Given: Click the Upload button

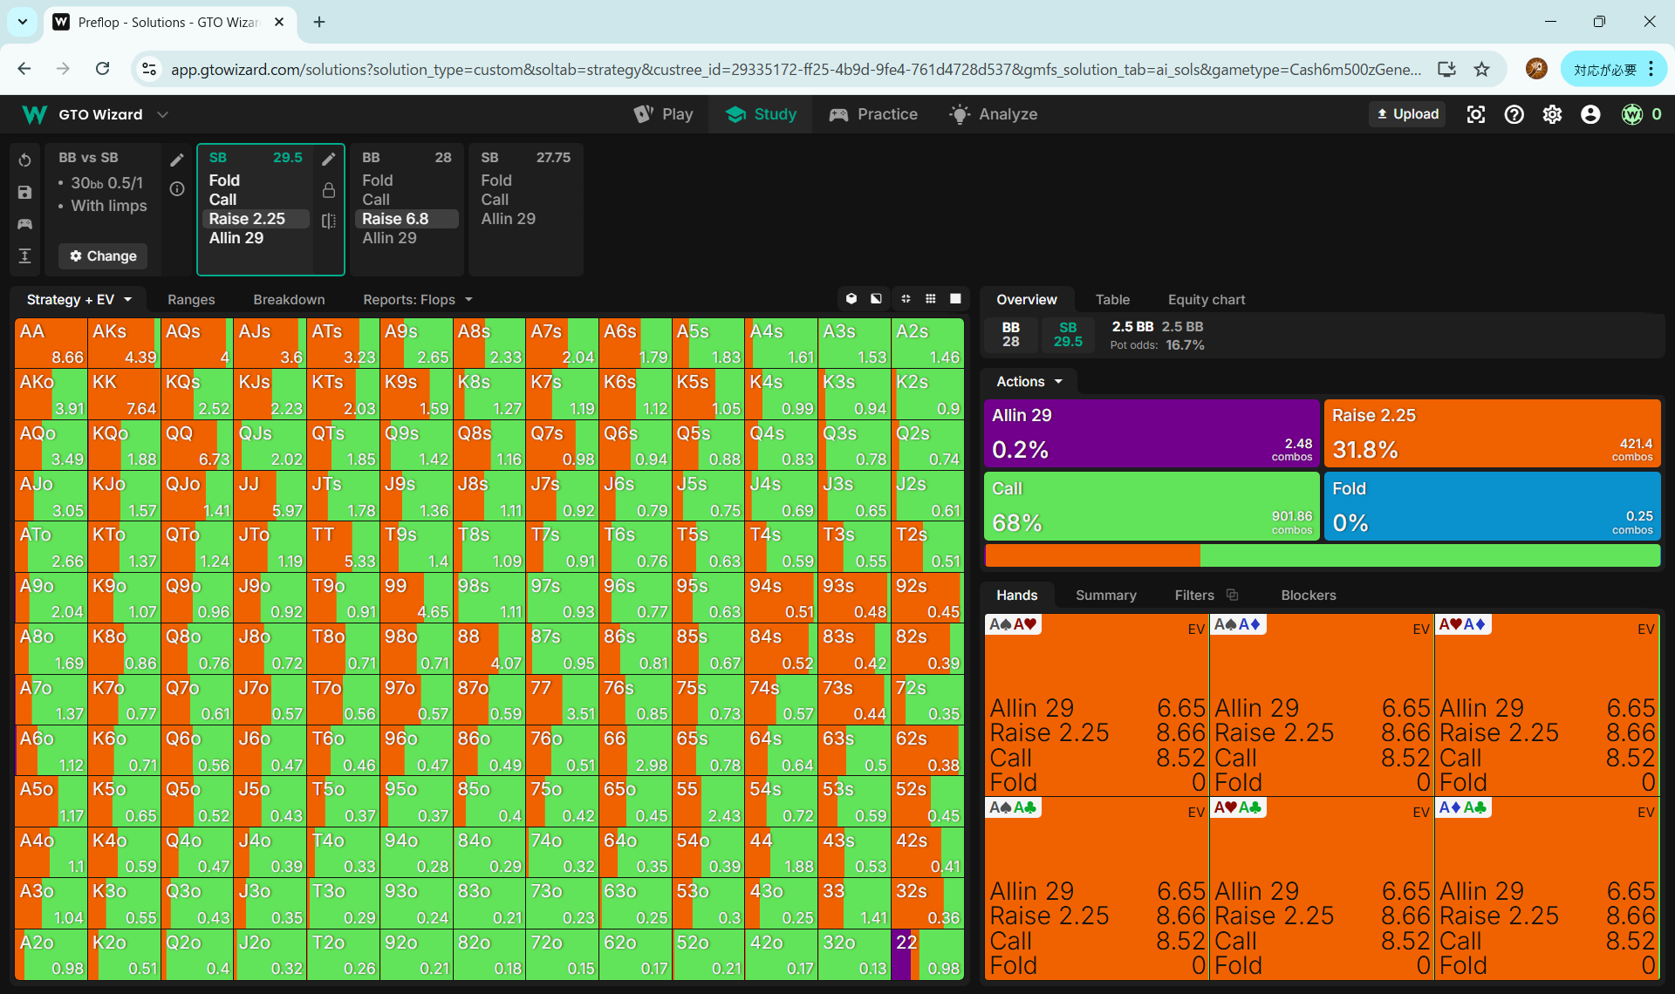Looking at the screenshot, I should coord(1406,114).
